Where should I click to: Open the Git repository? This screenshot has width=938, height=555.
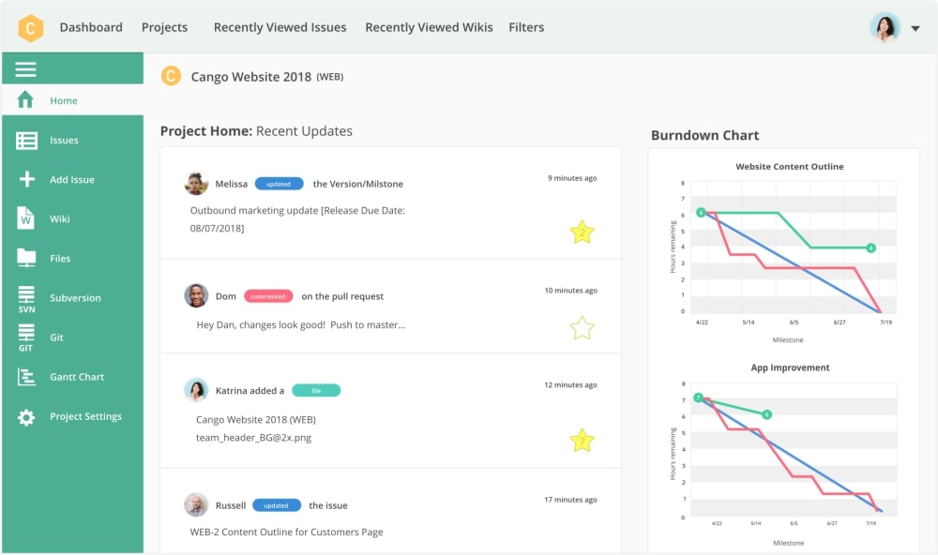pyautogui.click(x=56, y=337)
